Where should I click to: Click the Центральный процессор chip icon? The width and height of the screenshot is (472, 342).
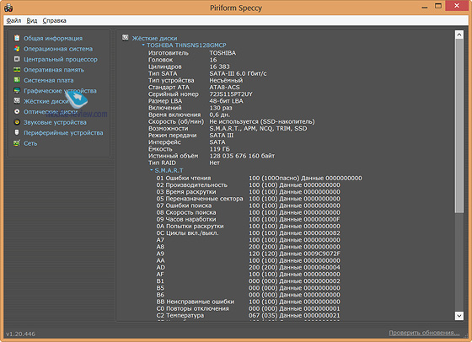point(17,59)
